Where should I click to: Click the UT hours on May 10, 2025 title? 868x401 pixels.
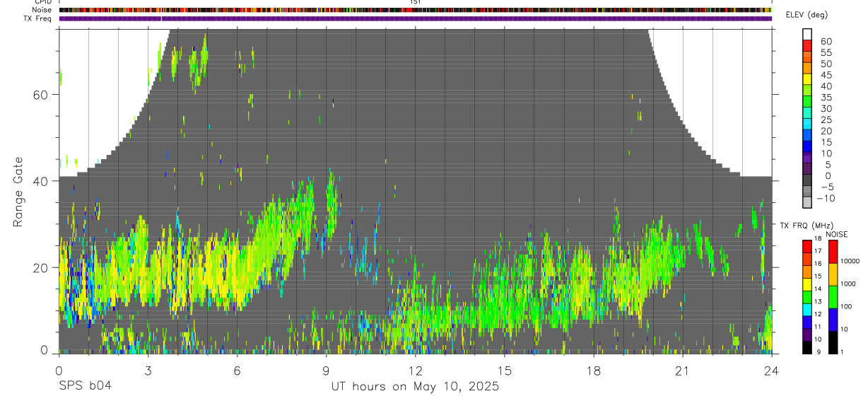click(x=415, y=387)
